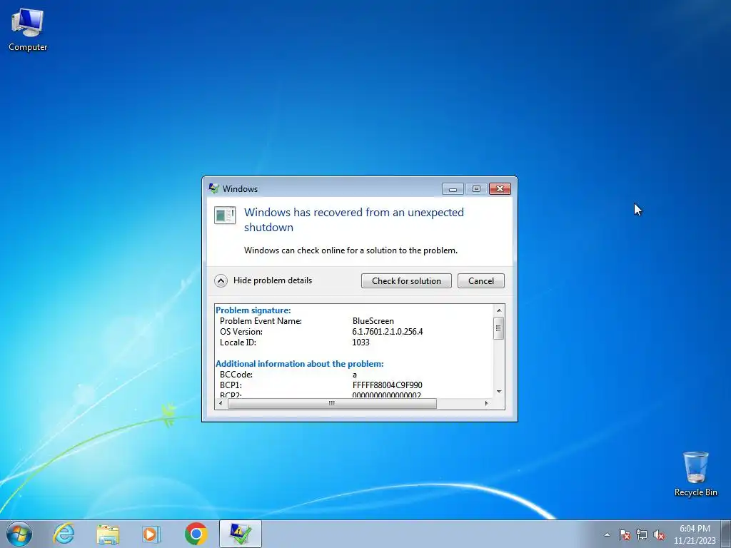Click the Check for solution button

pyautogui.click(x=406, y=281)
